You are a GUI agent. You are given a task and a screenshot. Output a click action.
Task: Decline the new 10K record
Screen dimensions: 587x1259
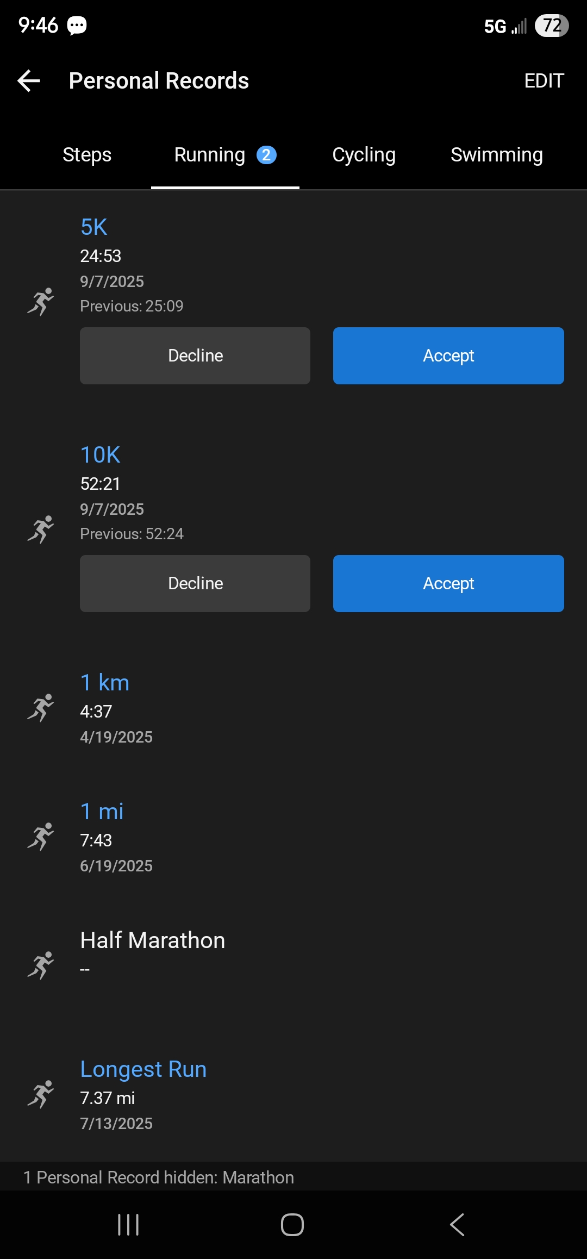(195, 583)
